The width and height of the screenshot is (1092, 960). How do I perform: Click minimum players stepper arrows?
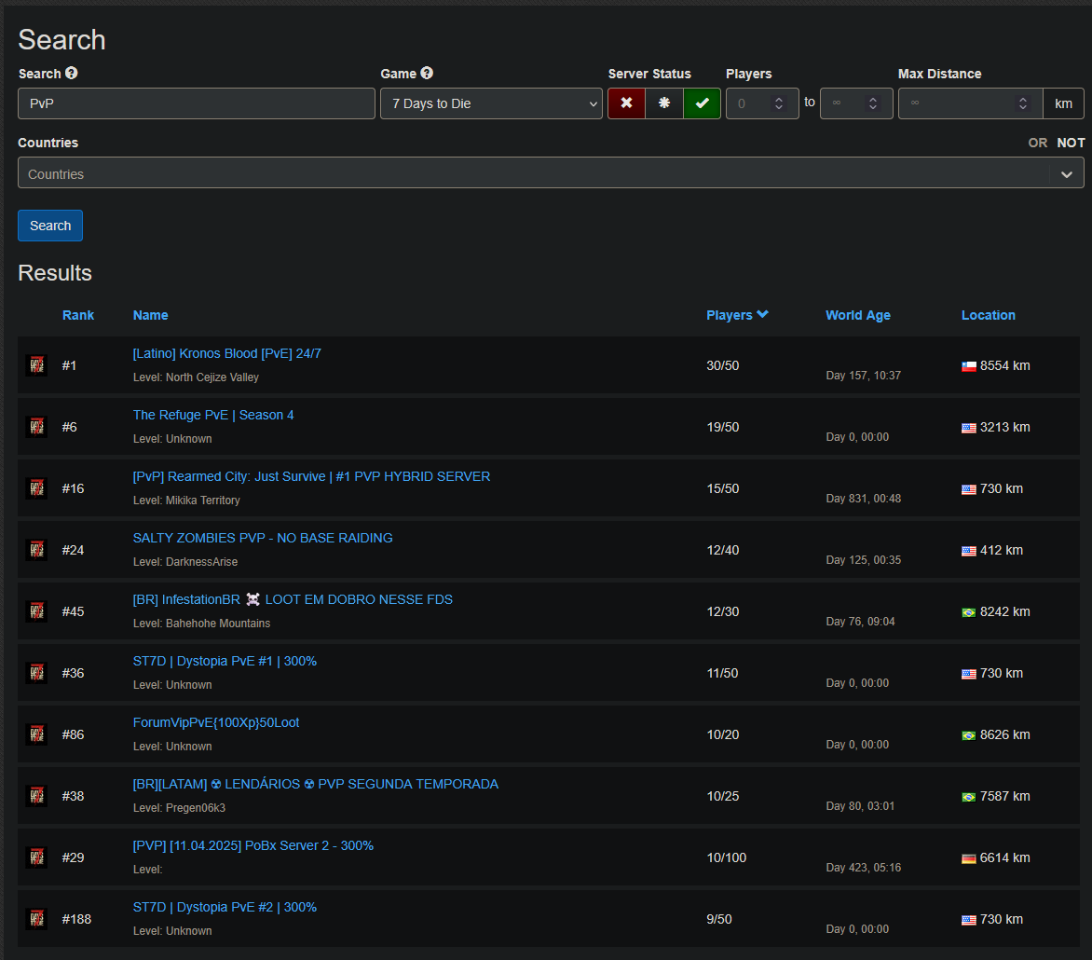tap(779, 103)
